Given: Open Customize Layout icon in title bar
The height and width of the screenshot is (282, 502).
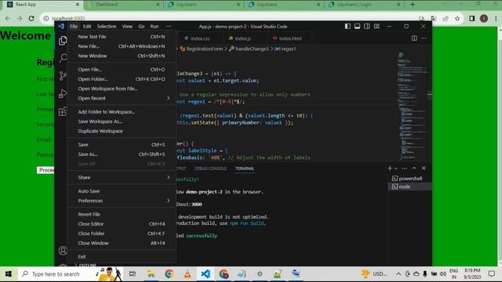Looking at the screenshot, I should click(376, 27).
